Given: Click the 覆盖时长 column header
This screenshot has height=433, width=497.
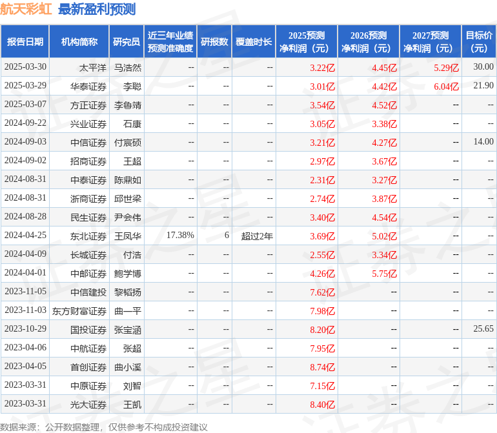Looking at the screenshot, I should [254, 41].
